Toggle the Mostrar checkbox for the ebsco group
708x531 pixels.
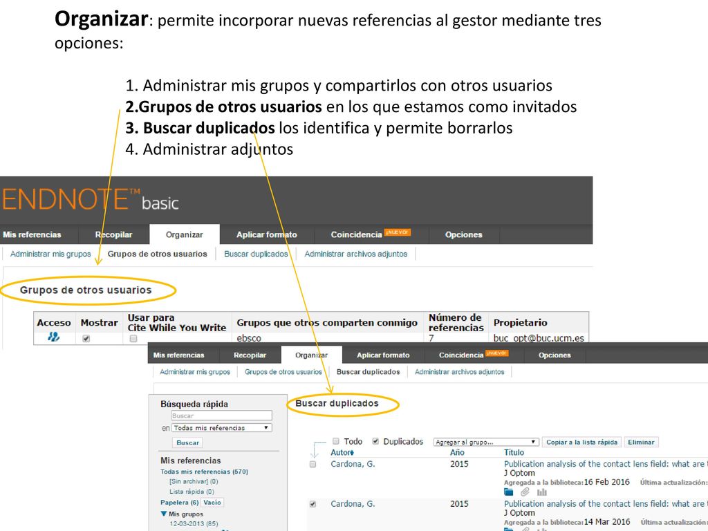pos(86,338)
